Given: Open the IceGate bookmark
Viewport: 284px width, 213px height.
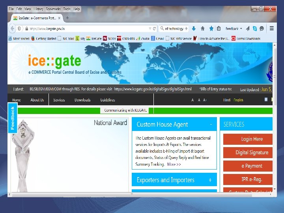Looking at the screenshot, I should (x=94, y=39).
